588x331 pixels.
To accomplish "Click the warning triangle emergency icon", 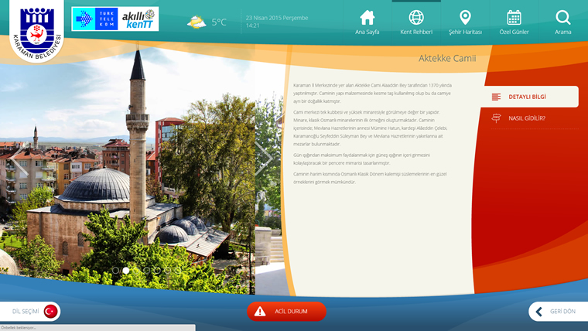I will coord(260,311).
